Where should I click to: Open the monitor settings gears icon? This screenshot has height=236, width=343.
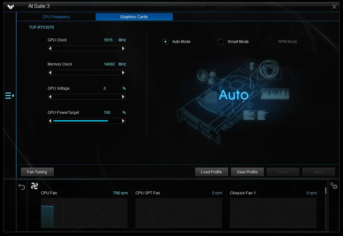[x=334, y=186]
